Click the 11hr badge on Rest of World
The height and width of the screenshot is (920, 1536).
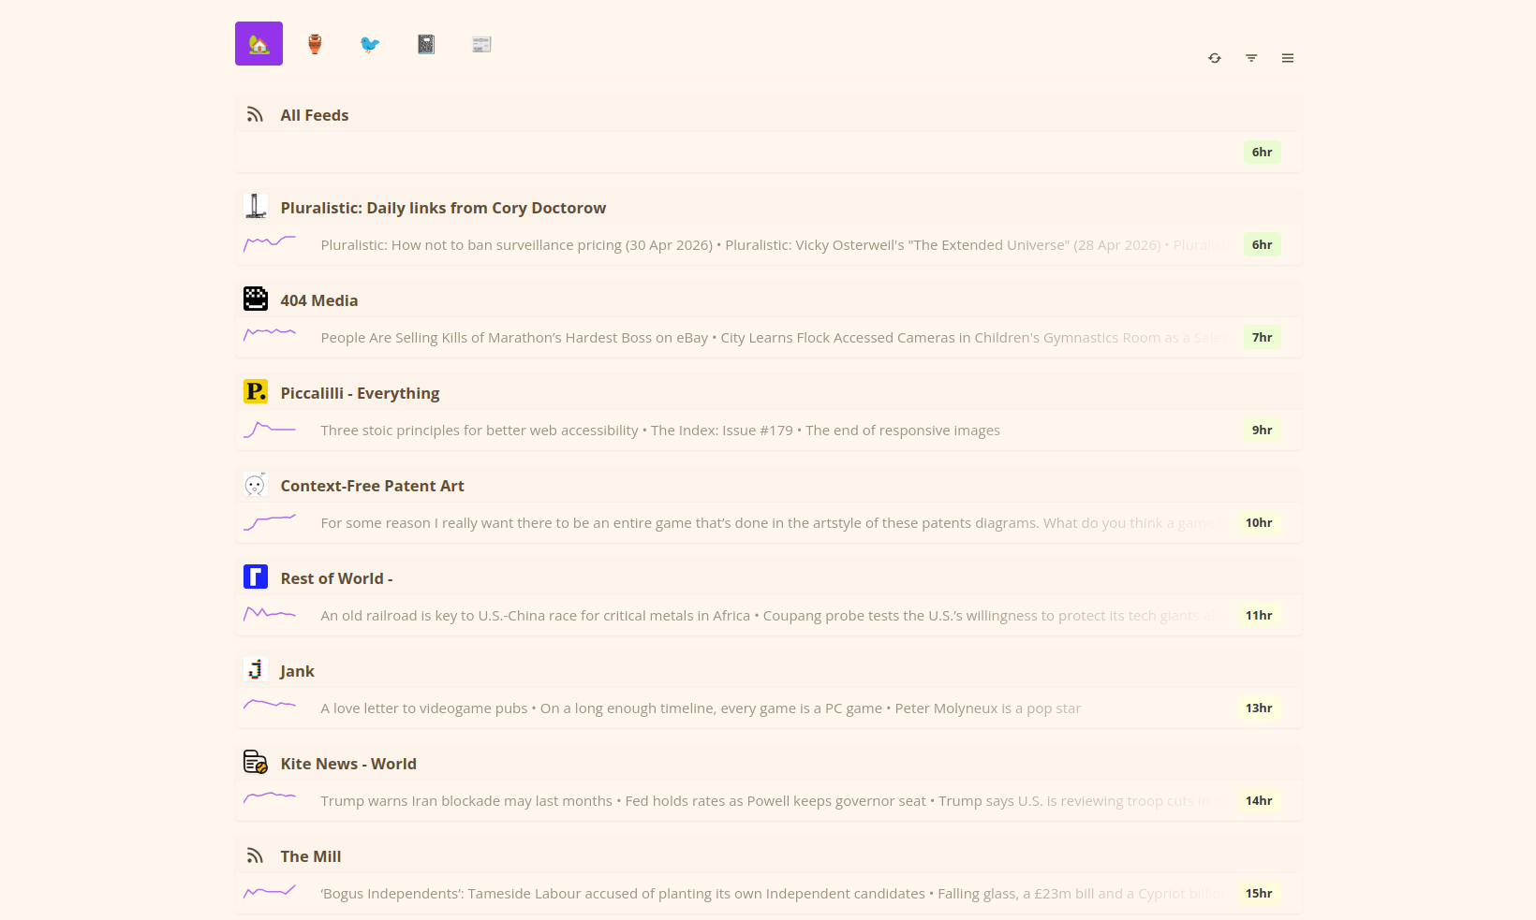pos(1259,615)
